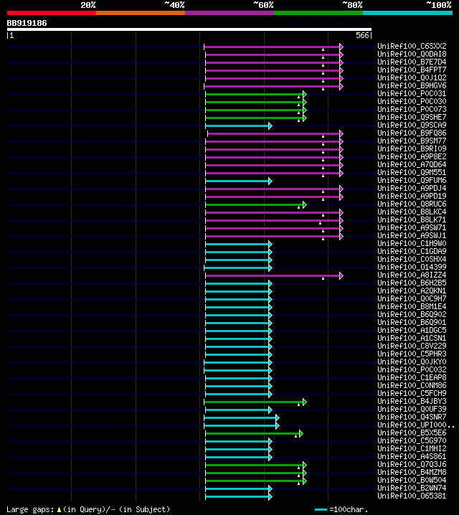Click the UniRef100_UPI000.. truncated label
Screen dimensions: 459x515
click(x=416, y=425)
